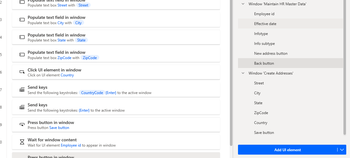Open the City text box link in the step
Screen dimensions: 350x158
click(x=60, y=23)
